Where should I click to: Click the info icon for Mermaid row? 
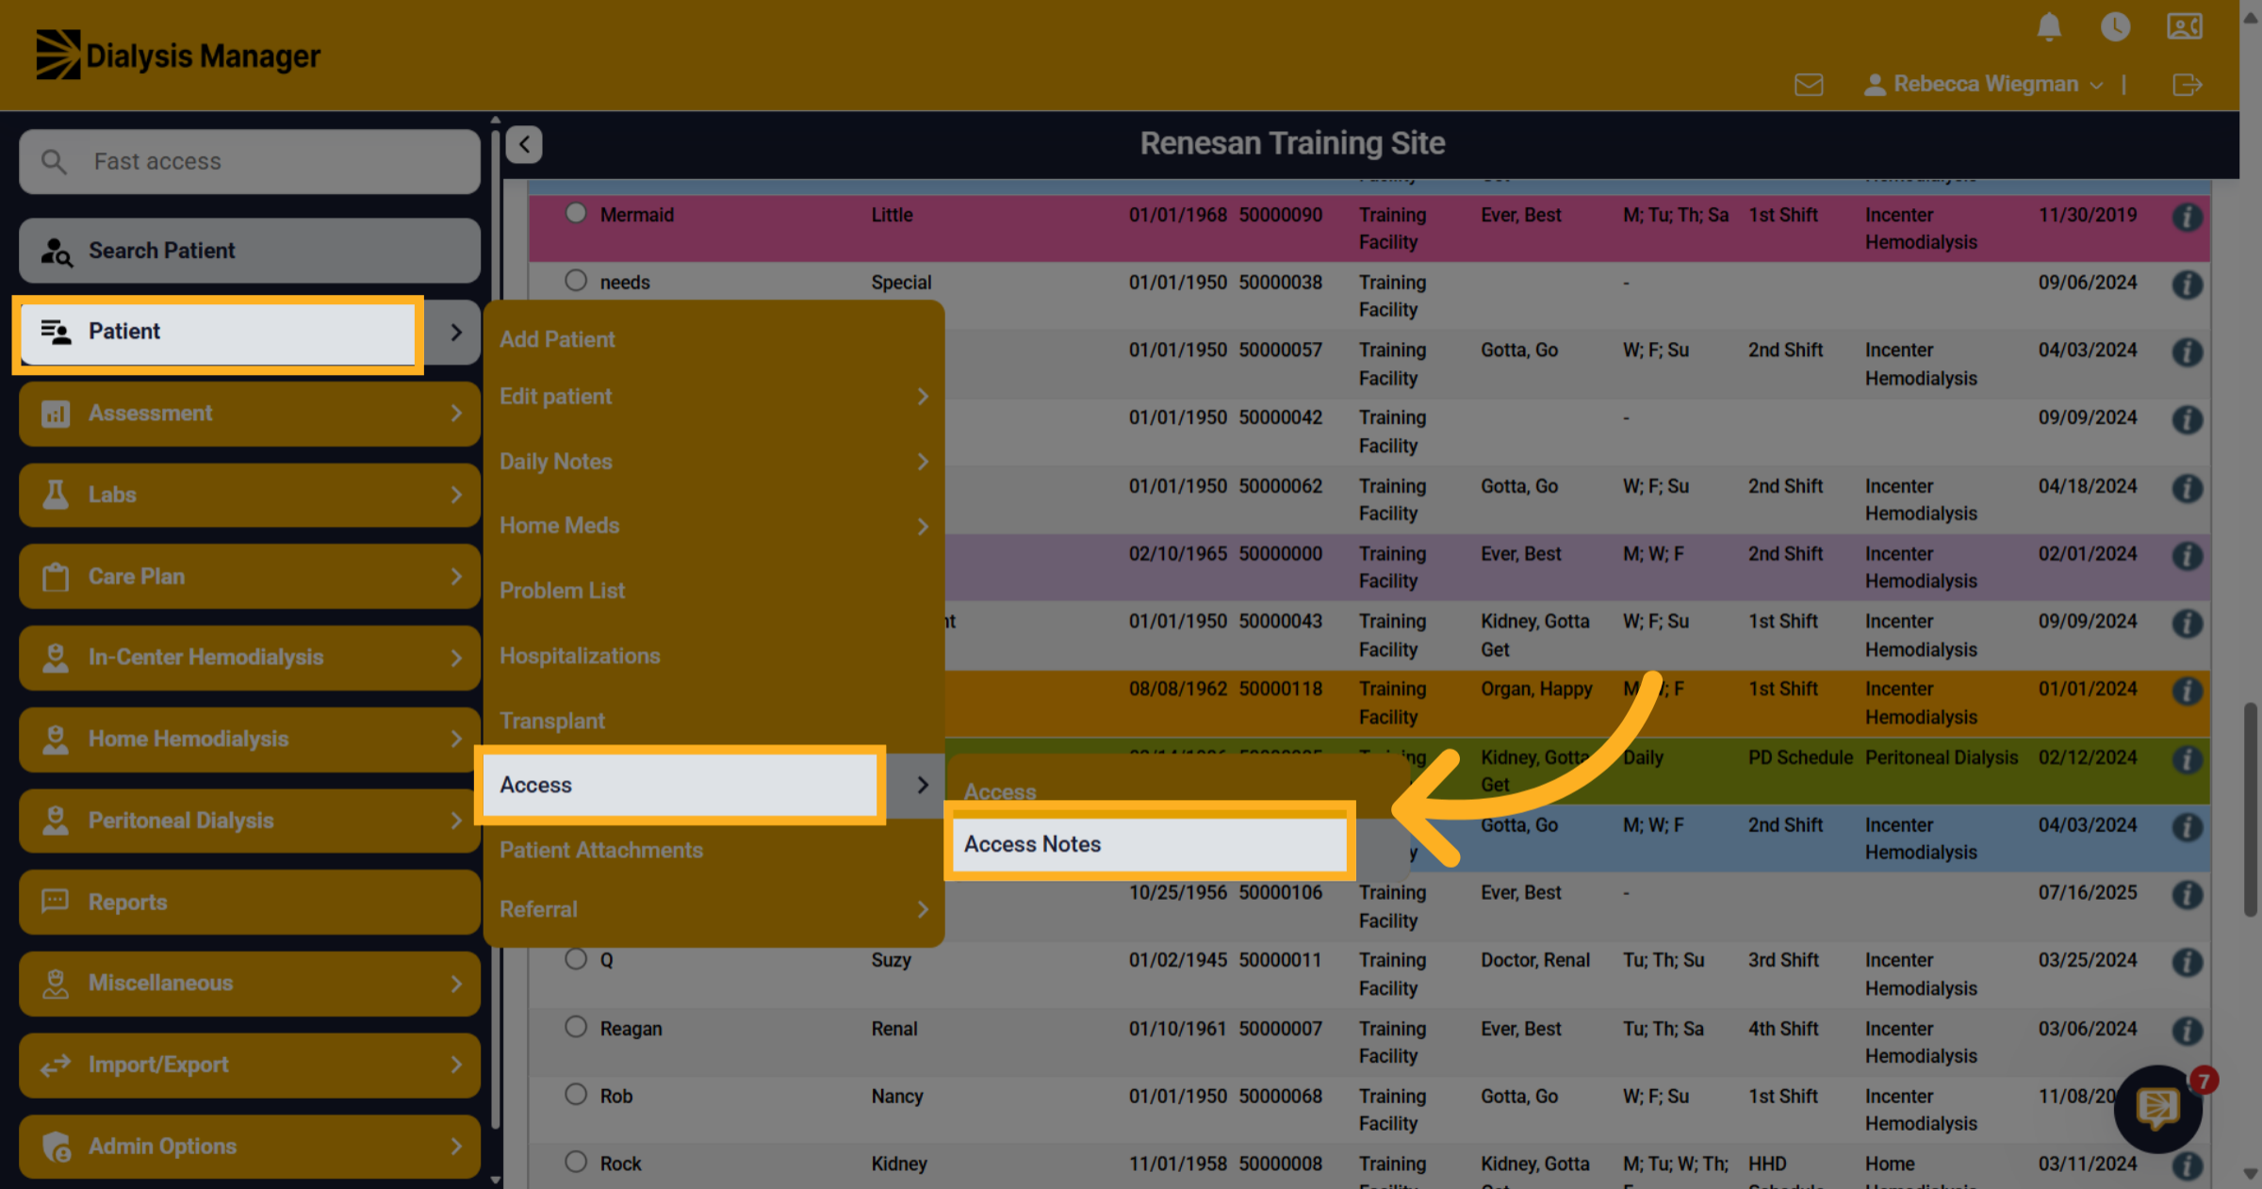[x=2188, y=218]
